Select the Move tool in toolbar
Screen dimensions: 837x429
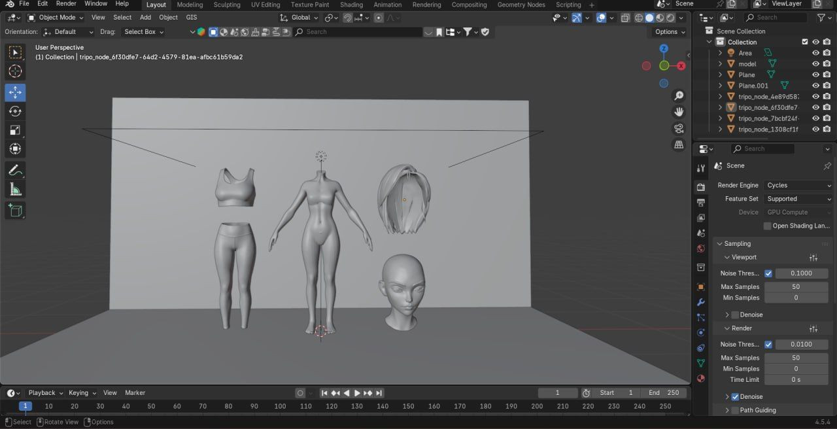15,92
